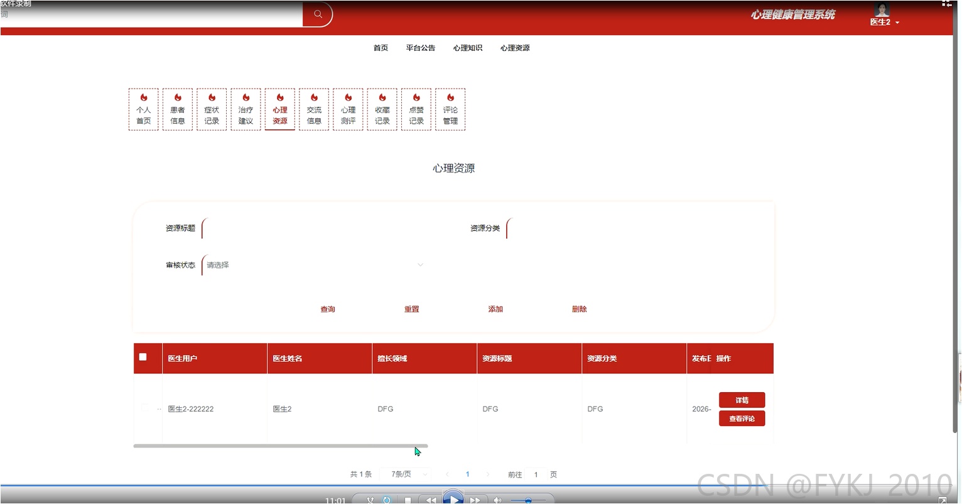Tick the select-all checkbox in table header
Viewport: 962px width, 504px height.
(143, 357)
